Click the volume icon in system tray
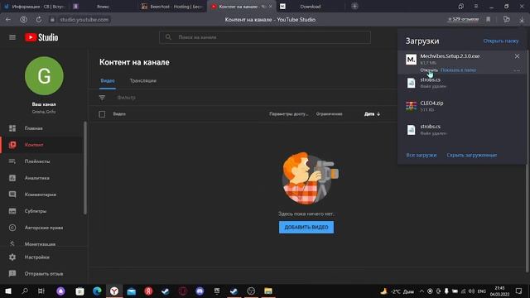This screenshot has height=298, width=530. pyautogui.click(x=471, y=291)
